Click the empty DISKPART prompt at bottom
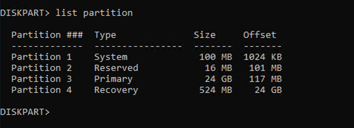This screenshot has height=128, width=354. [25, 112]
